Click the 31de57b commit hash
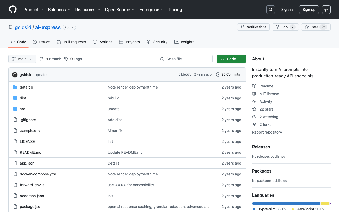 coord(185,74)
